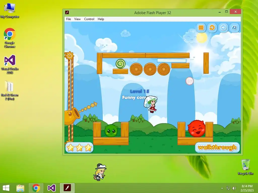Click the gear at the top of the cannon rail

[x=70, y=56]
